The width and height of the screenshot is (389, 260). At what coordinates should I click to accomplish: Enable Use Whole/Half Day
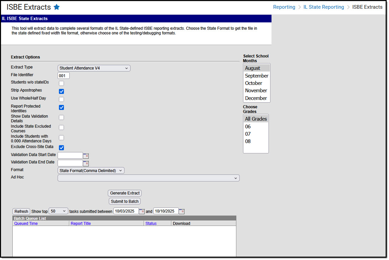coord(61,99)
